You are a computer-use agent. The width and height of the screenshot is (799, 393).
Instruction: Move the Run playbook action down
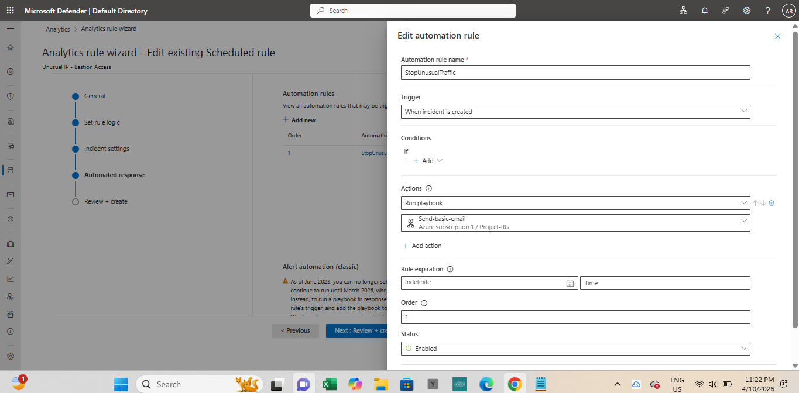click(763, 203)
